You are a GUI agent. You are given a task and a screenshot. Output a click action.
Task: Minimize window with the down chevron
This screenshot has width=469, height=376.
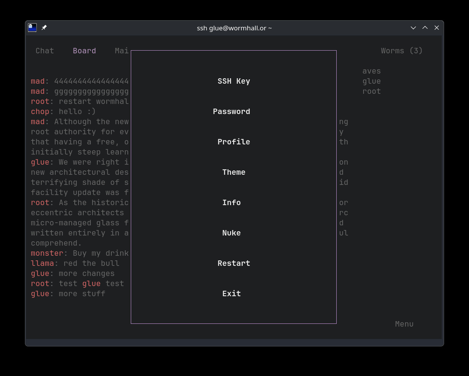(413, 28)
